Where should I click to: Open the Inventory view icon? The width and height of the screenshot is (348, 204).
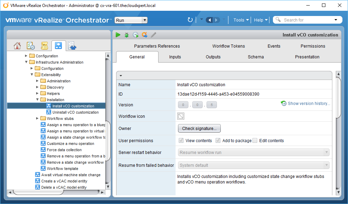[x=72, y=46]
